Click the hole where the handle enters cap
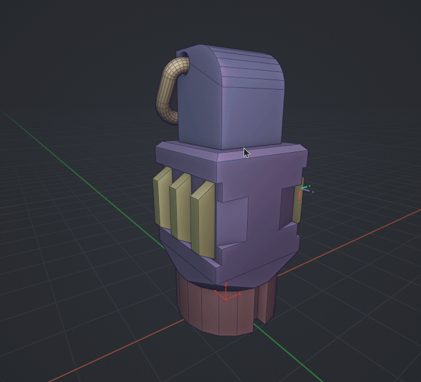This screenshot has width=421, height=382. [x=183, y=61]
